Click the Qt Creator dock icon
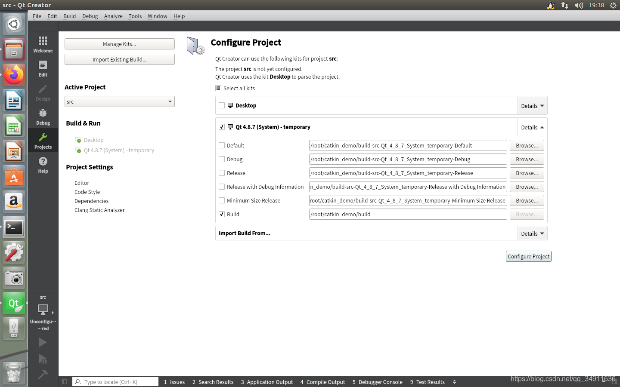 point(14,304)
